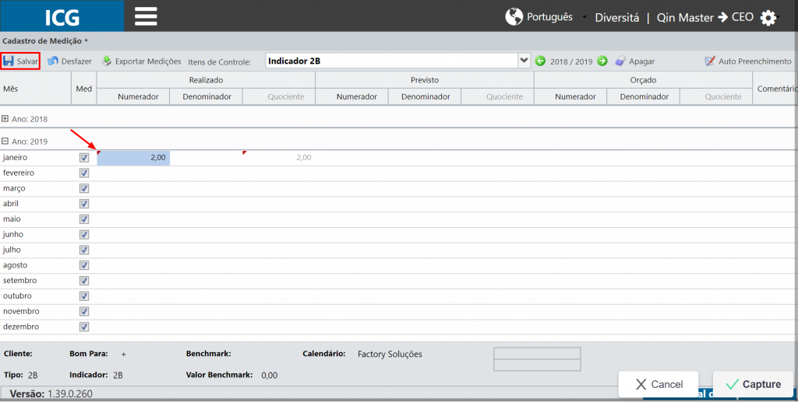
Task: Click the Factory Soluções calendar value
Action: [390, 355]
